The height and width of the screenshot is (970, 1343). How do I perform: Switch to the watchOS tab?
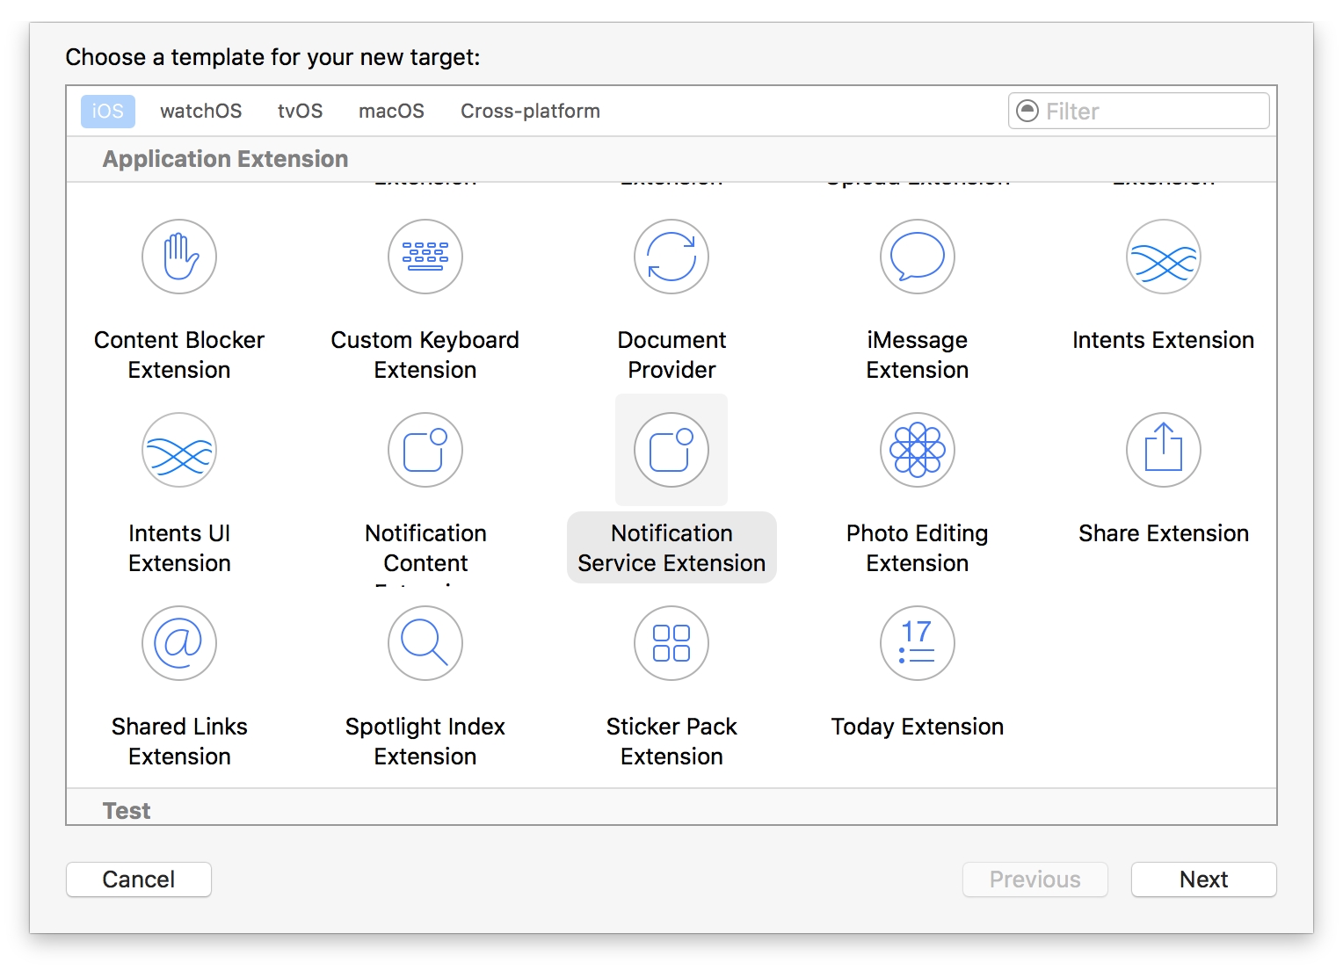pos(200,112)
